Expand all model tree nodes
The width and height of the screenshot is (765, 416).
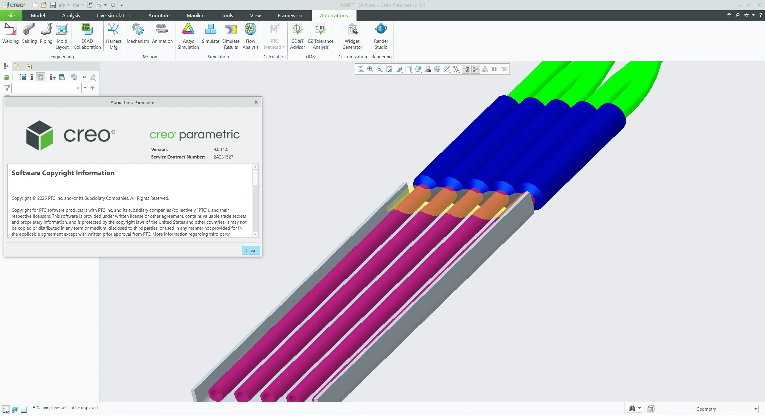[x=23, y=77]
